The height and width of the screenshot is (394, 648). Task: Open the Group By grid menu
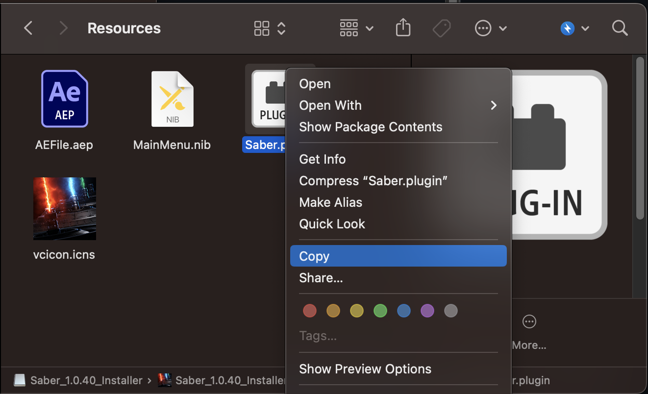coord(356,28)
